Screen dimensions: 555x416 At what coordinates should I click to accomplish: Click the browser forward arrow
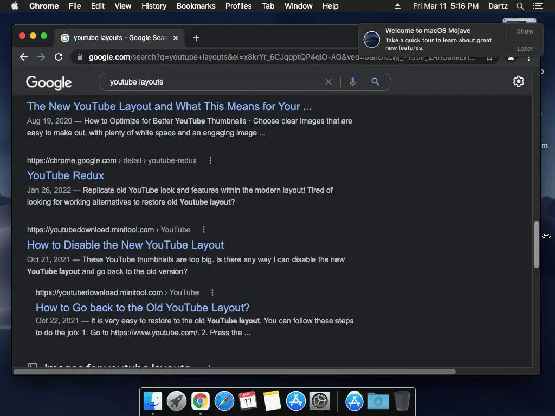[x=41, y=57]
